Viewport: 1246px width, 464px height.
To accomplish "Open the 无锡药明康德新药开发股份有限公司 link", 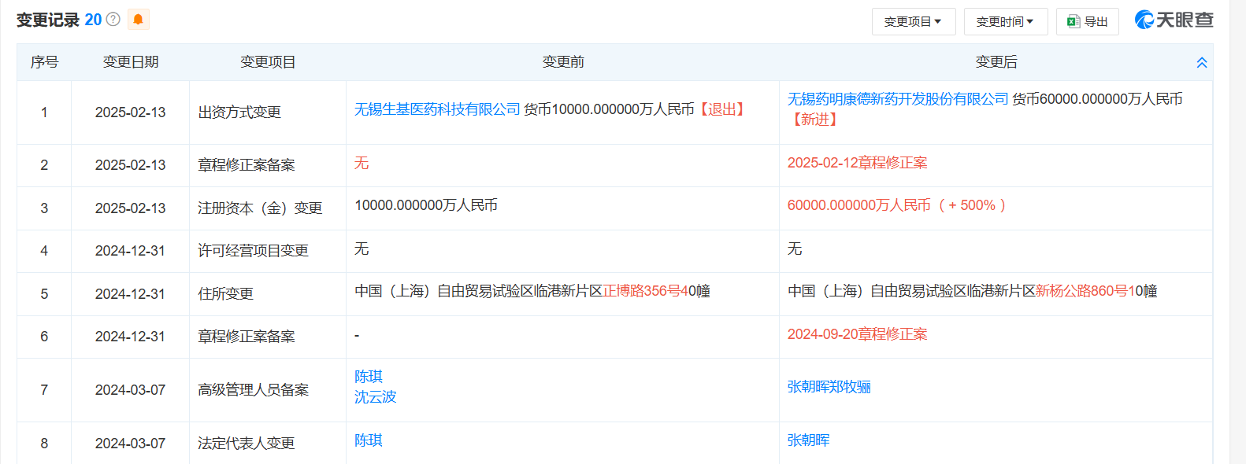I will [x=898, y=99].
